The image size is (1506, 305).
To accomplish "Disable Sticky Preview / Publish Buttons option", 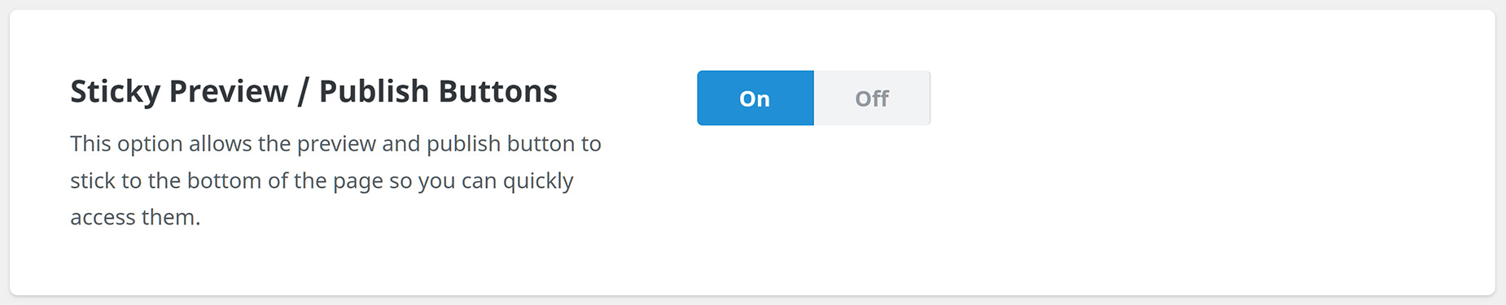I will tap(872, 98).
